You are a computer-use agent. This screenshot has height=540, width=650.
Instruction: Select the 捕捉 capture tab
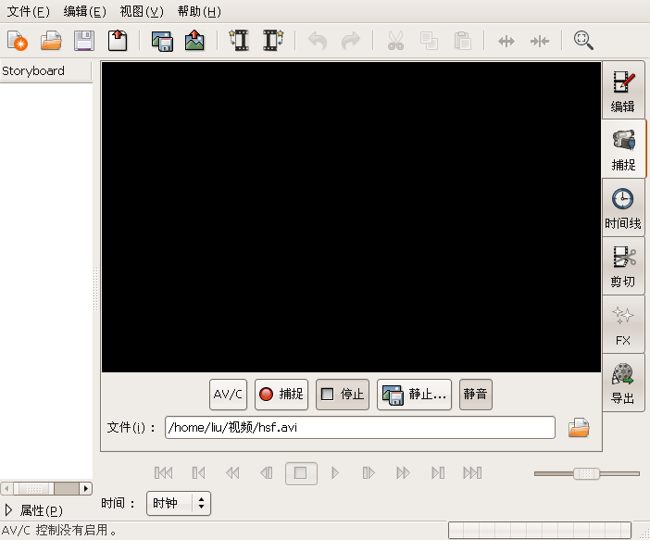click(623, 149)
